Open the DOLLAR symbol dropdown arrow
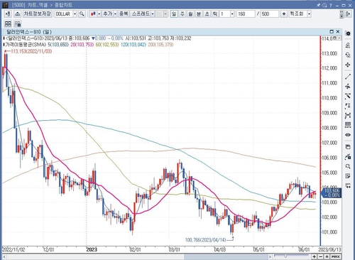355x260 pixels. click(x=75, y=14)
